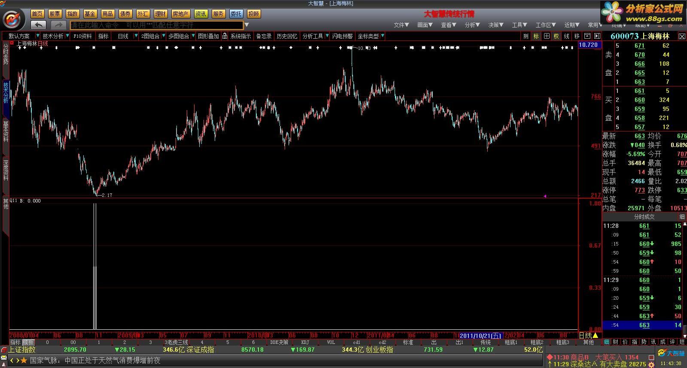Expand the 2图组合 dropdown arrow

pos(163,36)
